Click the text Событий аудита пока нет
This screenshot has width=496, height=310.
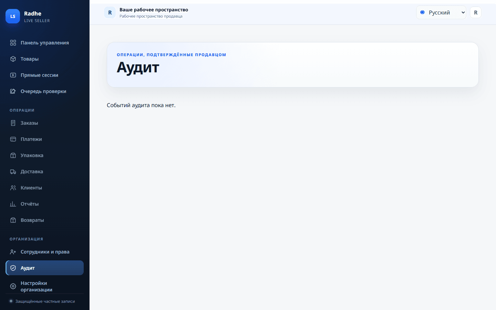coord(141,105)
